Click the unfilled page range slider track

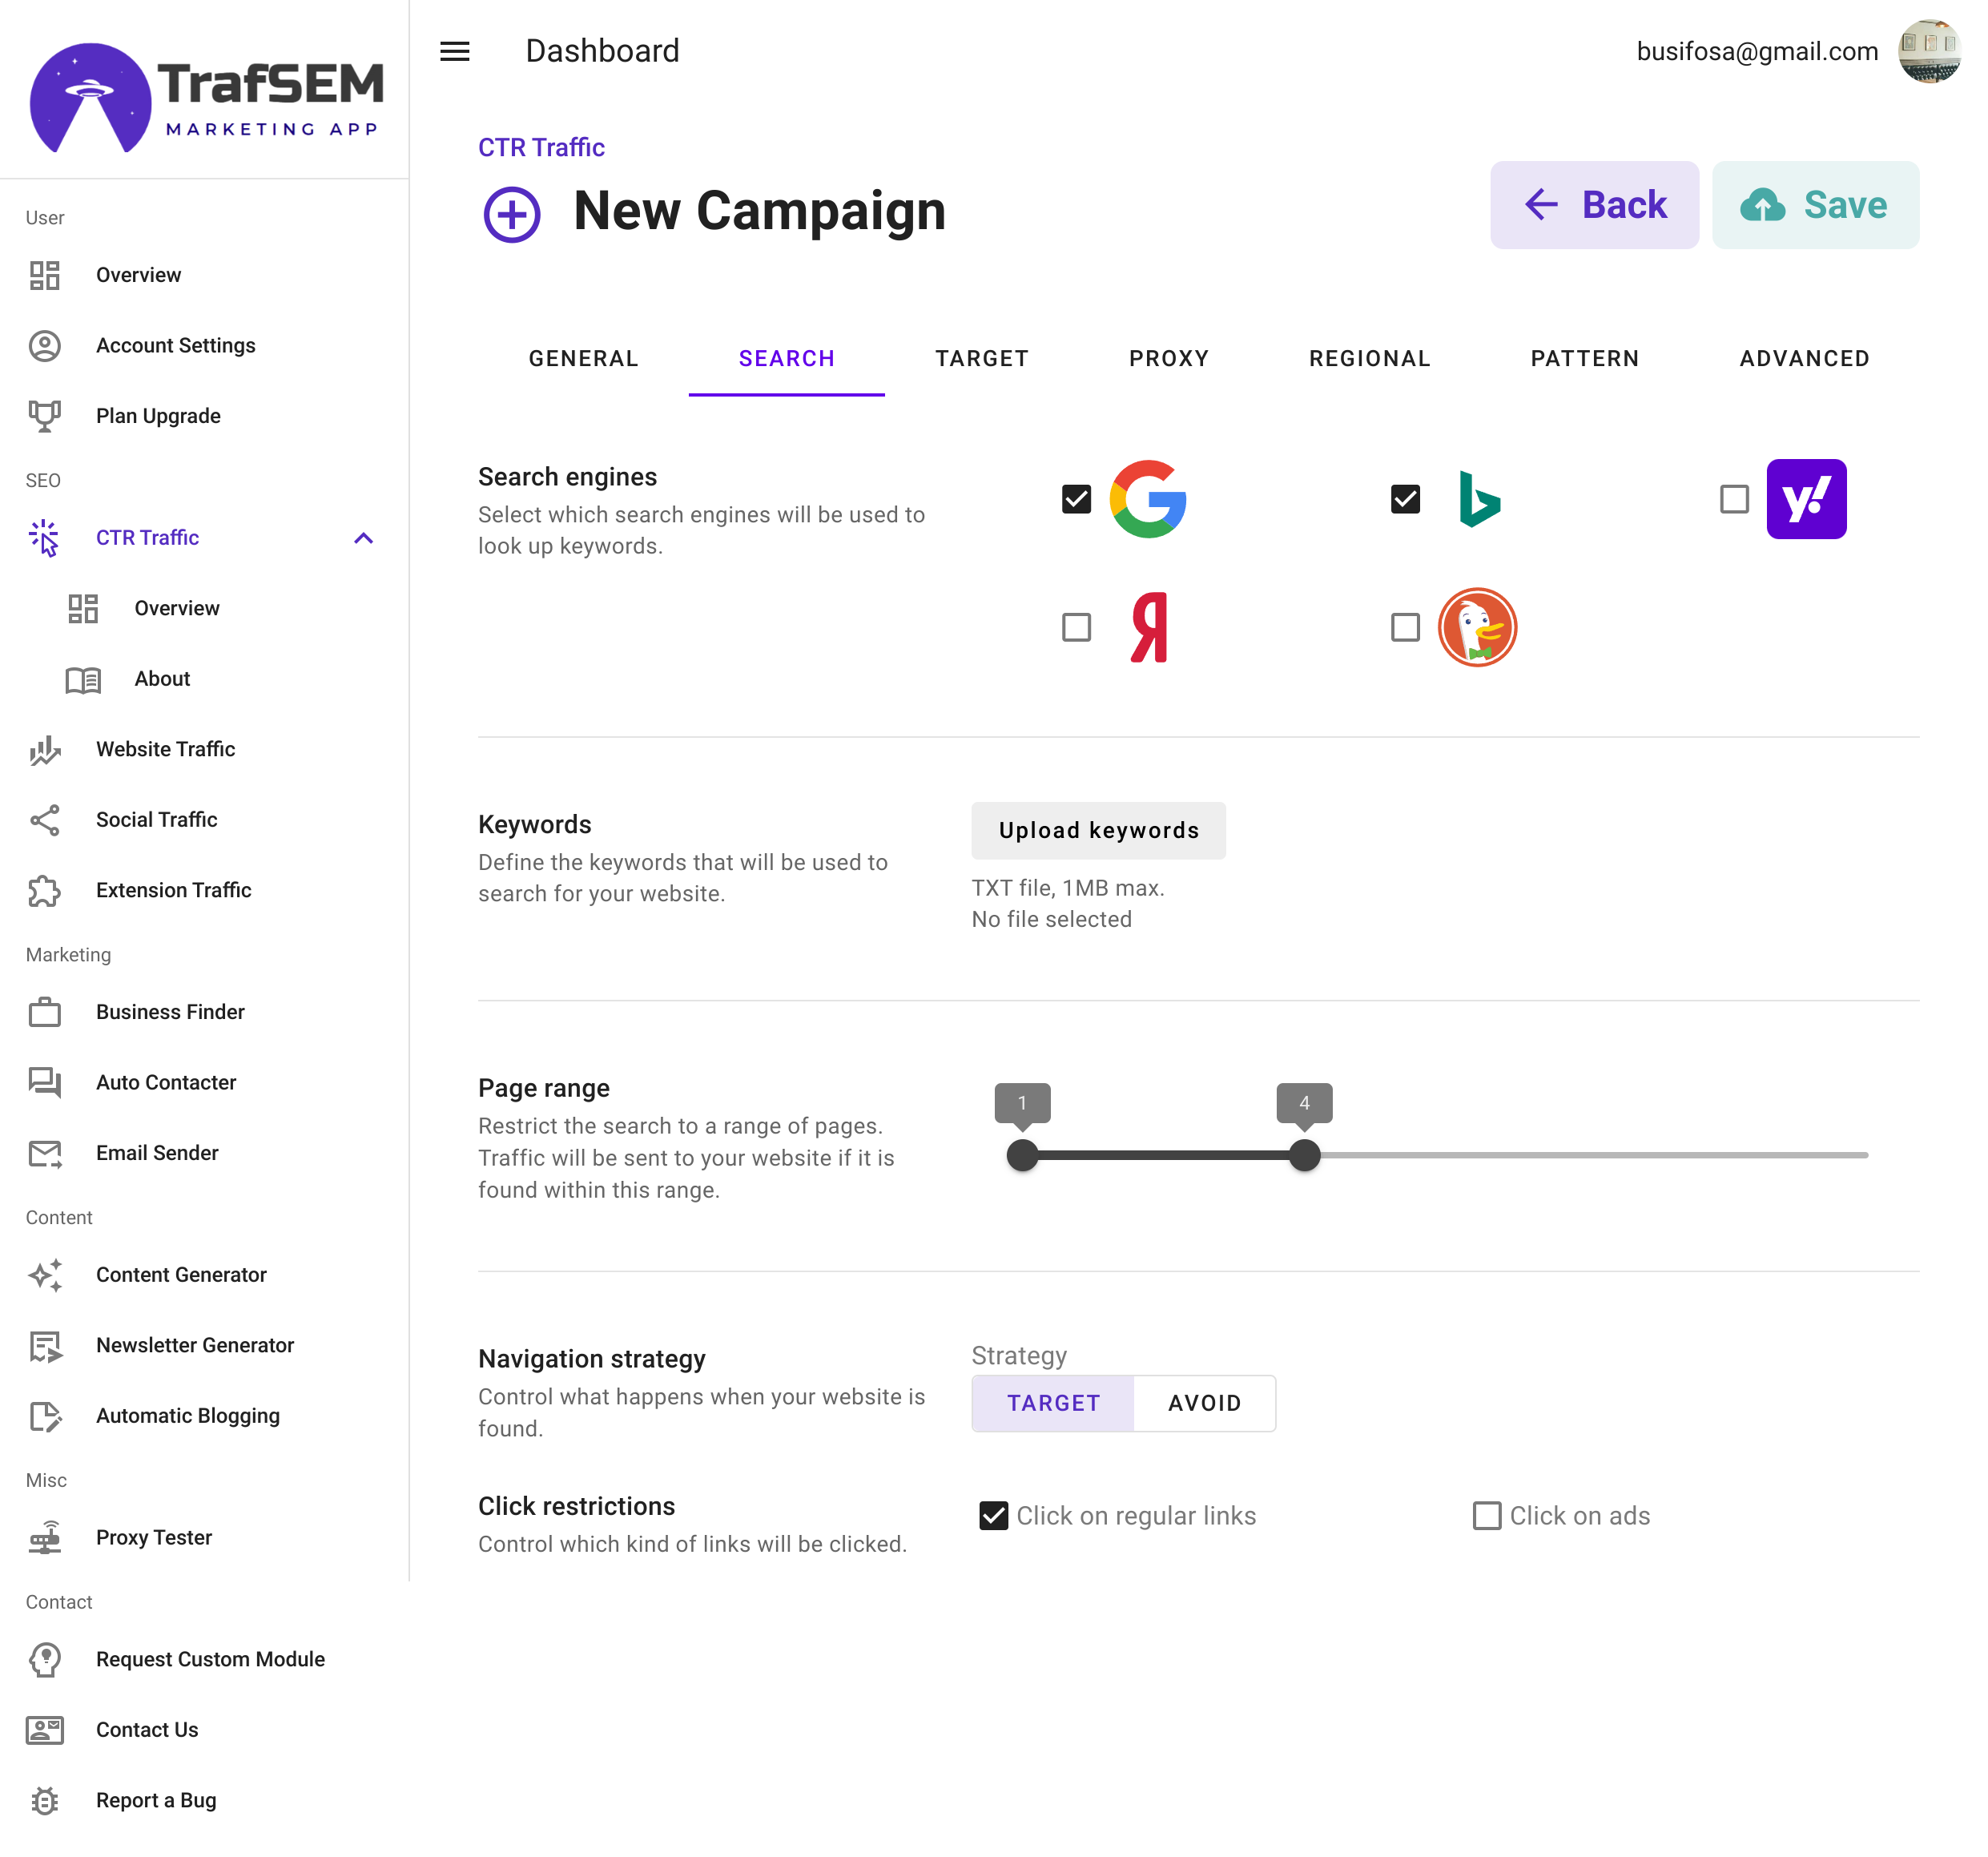(x=1594, y=1155)
